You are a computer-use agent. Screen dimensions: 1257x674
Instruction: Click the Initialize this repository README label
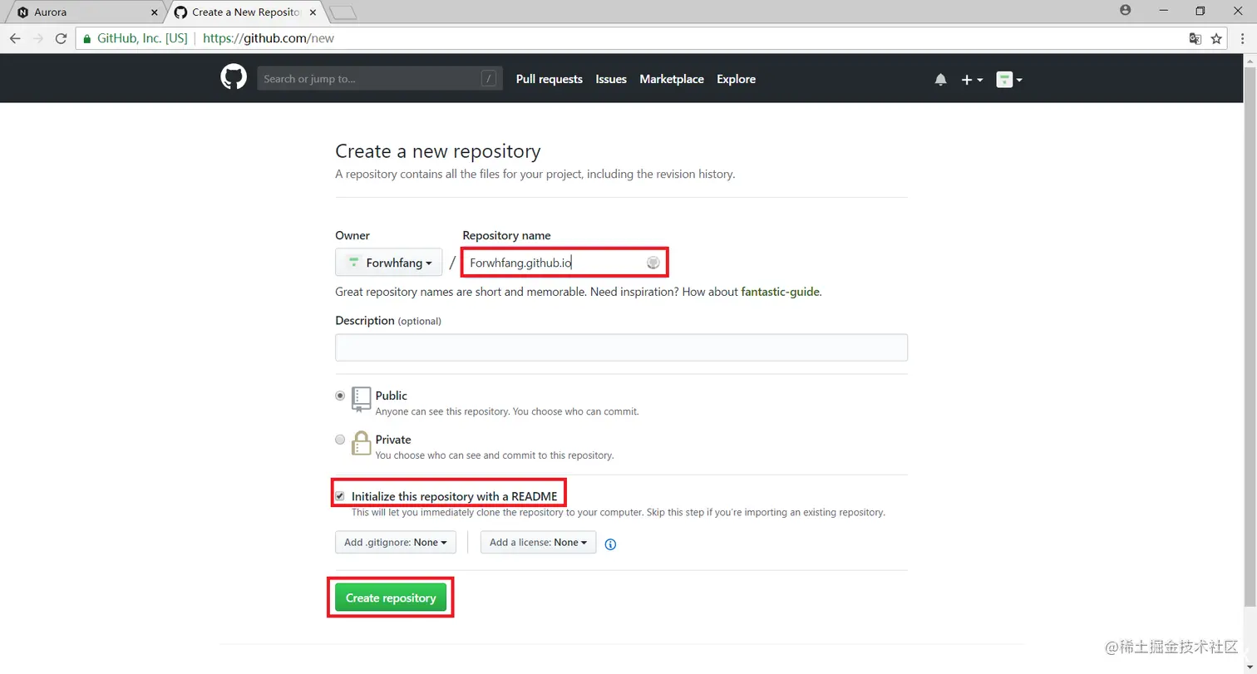454,497
